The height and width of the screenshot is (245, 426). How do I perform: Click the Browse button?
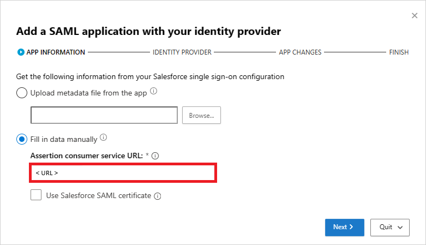pyautogui.click(x=201, y=115)
